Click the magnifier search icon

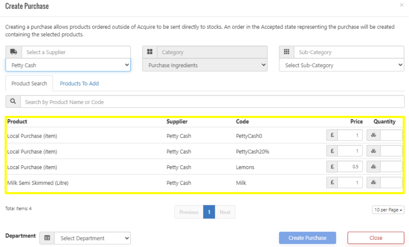(13, 102)
